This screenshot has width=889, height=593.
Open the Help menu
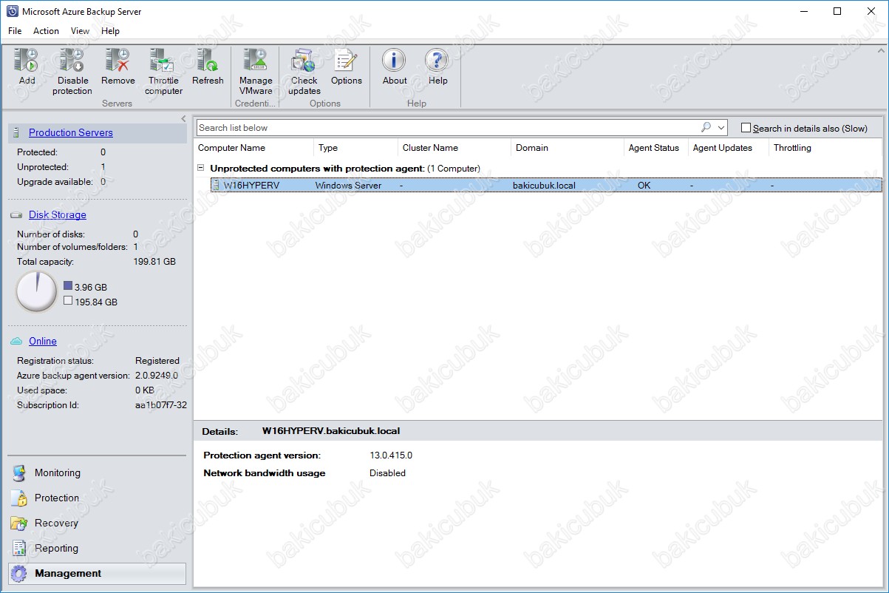point(110,31)
